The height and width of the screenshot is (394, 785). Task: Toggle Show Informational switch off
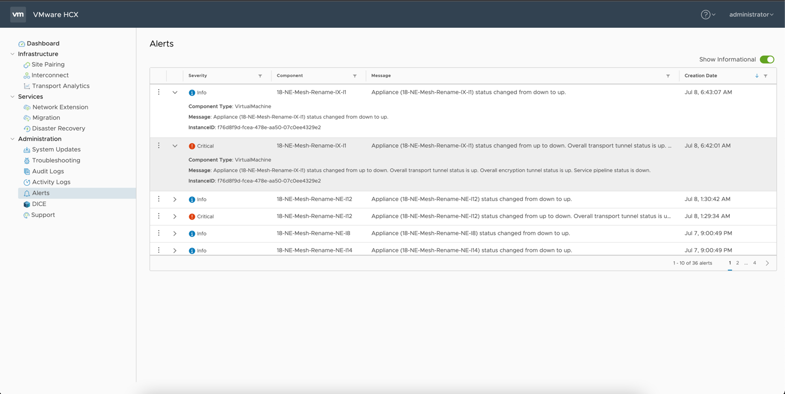pyautogui.click(x=767, y=60)
